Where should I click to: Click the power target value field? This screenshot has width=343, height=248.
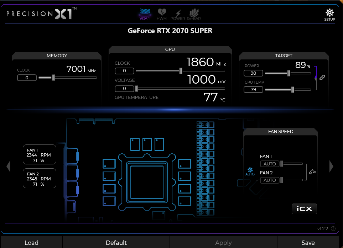[x=253, y=73]
